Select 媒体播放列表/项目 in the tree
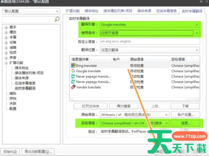The width and height of the screenshot is (209, 156). [29, 73]
